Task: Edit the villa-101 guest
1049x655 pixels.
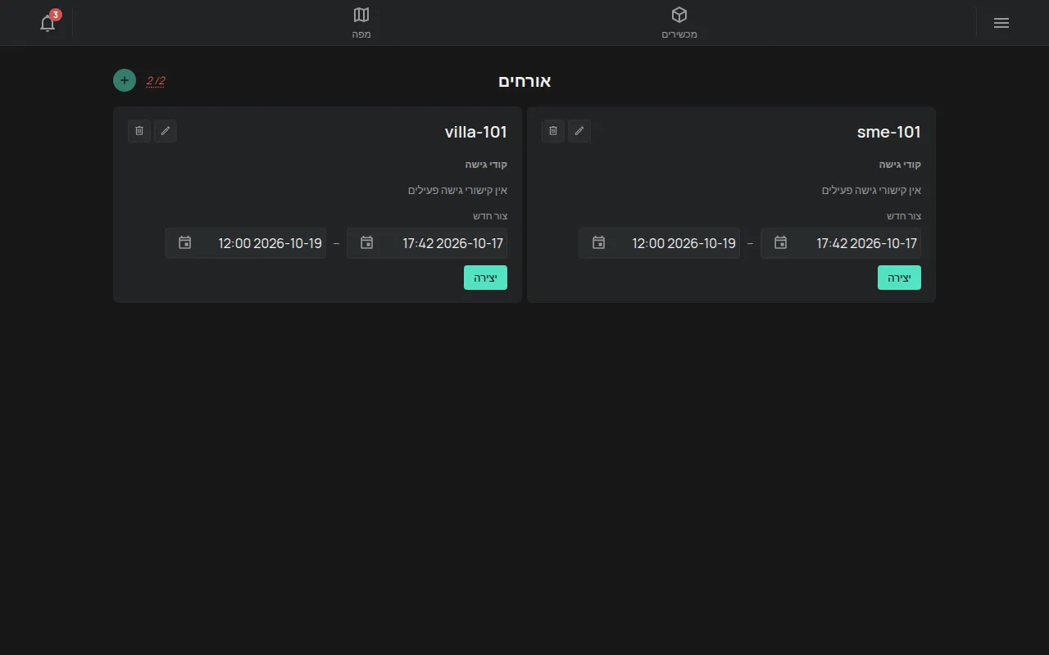Action: 166,131
